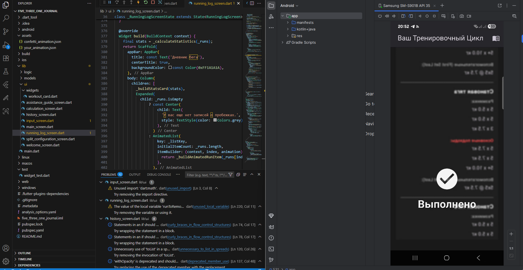Open the Android project view dropdown
523x270 pixels.
click(289, 6)
